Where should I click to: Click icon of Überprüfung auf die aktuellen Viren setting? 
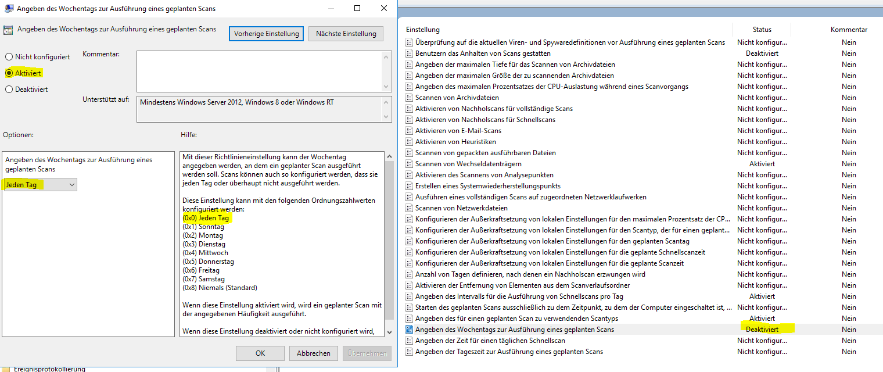click(409, 42)
